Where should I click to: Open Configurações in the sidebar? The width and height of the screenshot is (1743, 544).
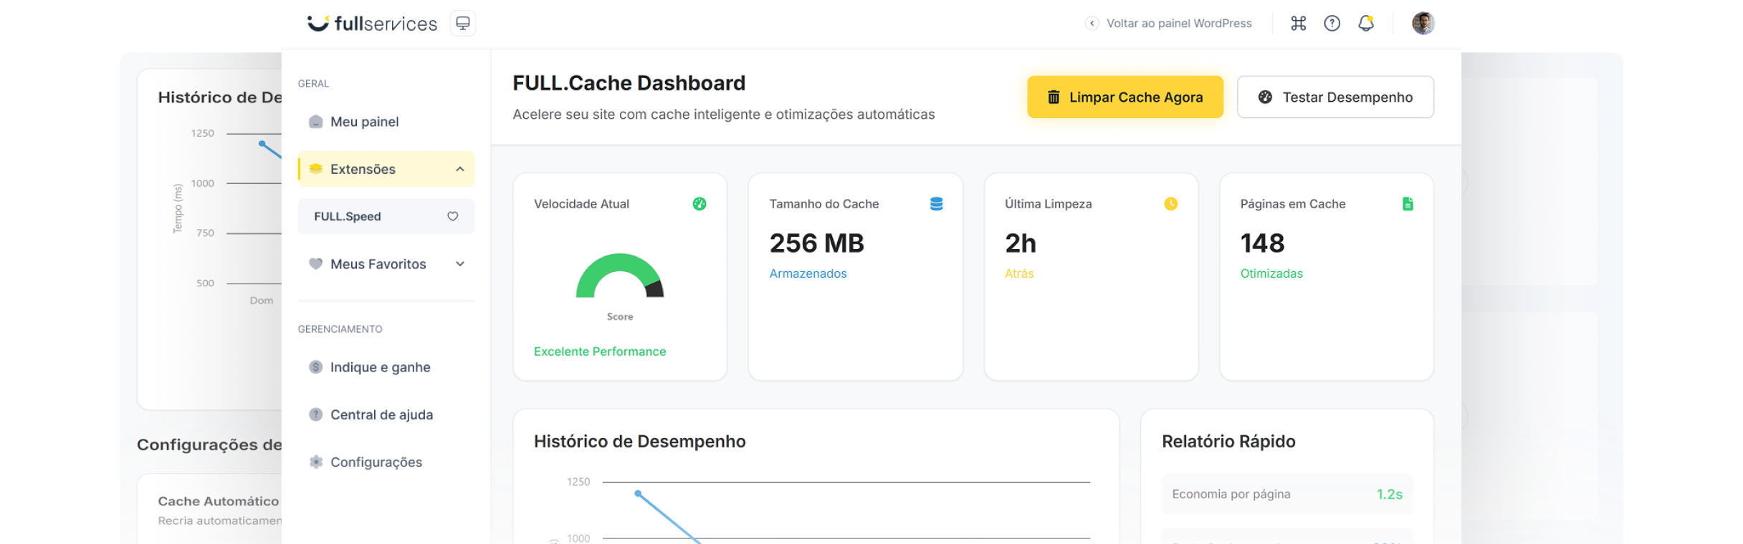coord(376,462)
